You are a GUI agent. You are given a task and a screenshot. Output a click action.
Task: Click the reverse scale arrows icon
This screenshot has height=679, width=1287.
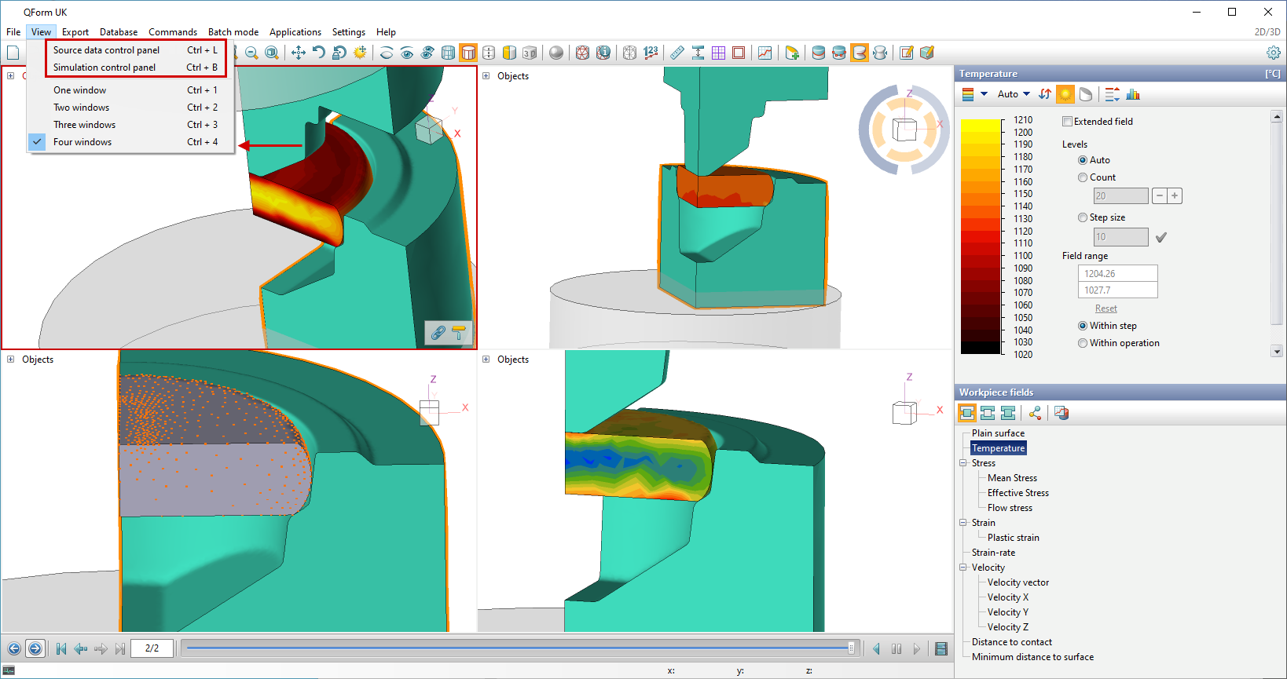click(1044, 94)
